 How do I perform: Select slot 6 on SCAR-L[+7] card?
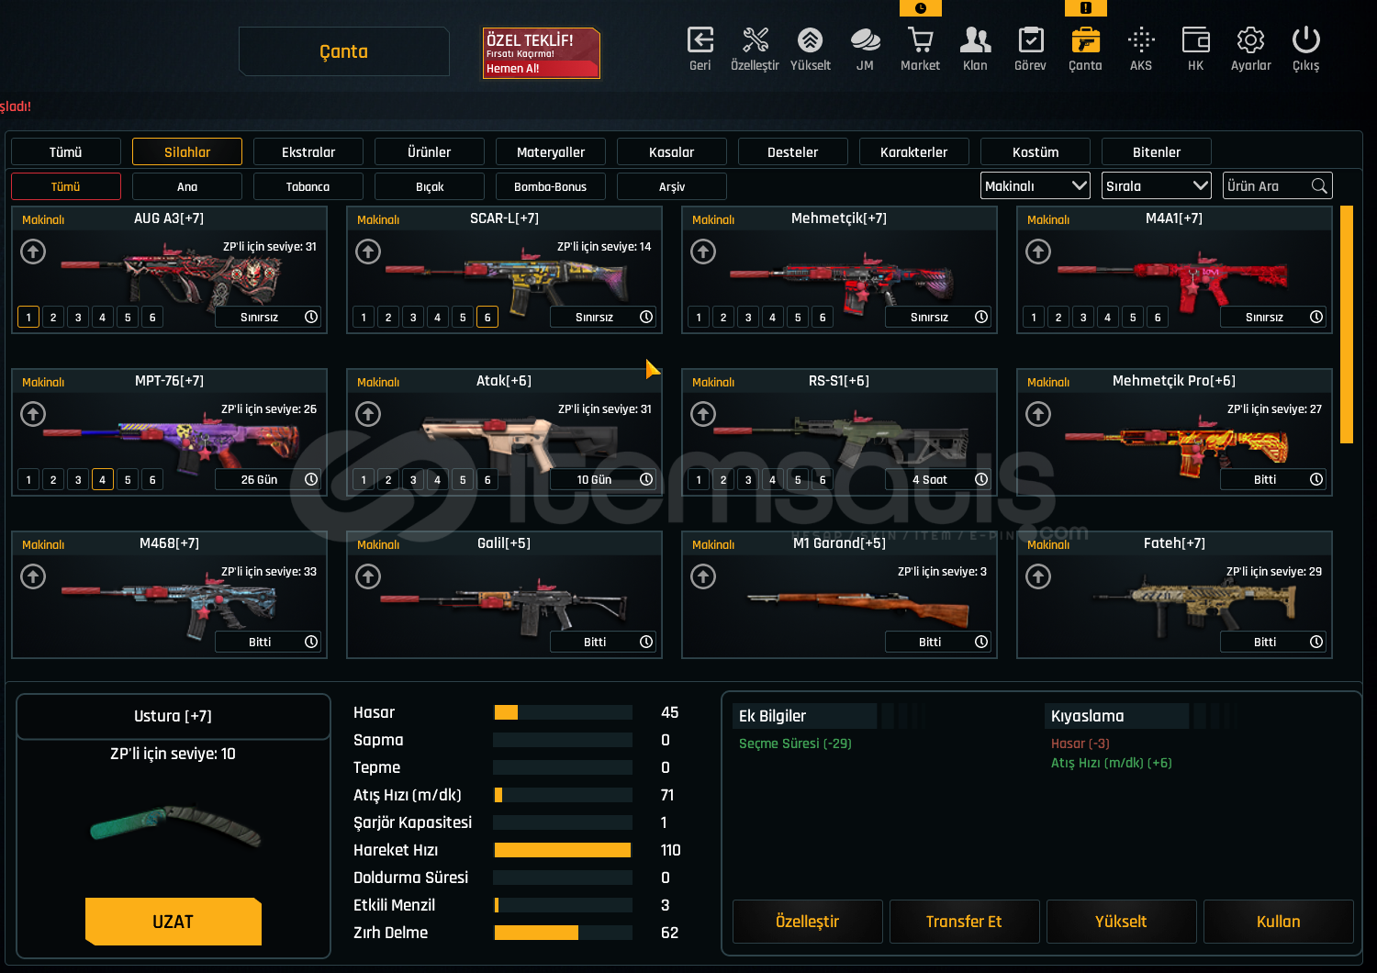pyautogui.click(x=487, y=318)
